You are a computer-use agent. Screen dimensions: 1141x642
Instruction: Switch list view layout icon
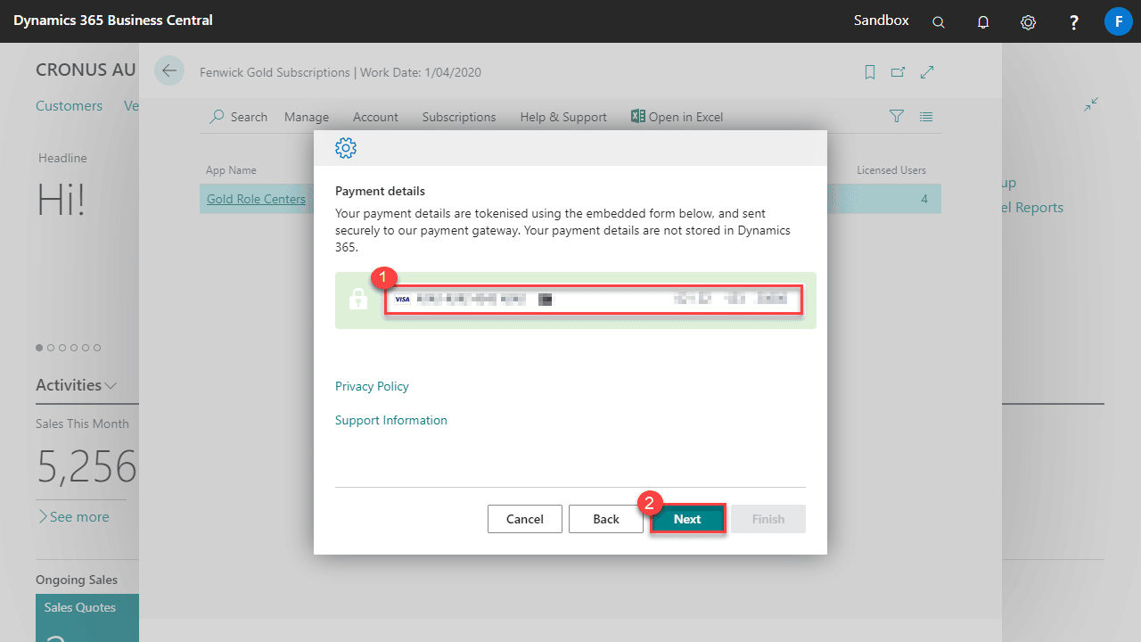pyautogui.click(x=926, y=117)
